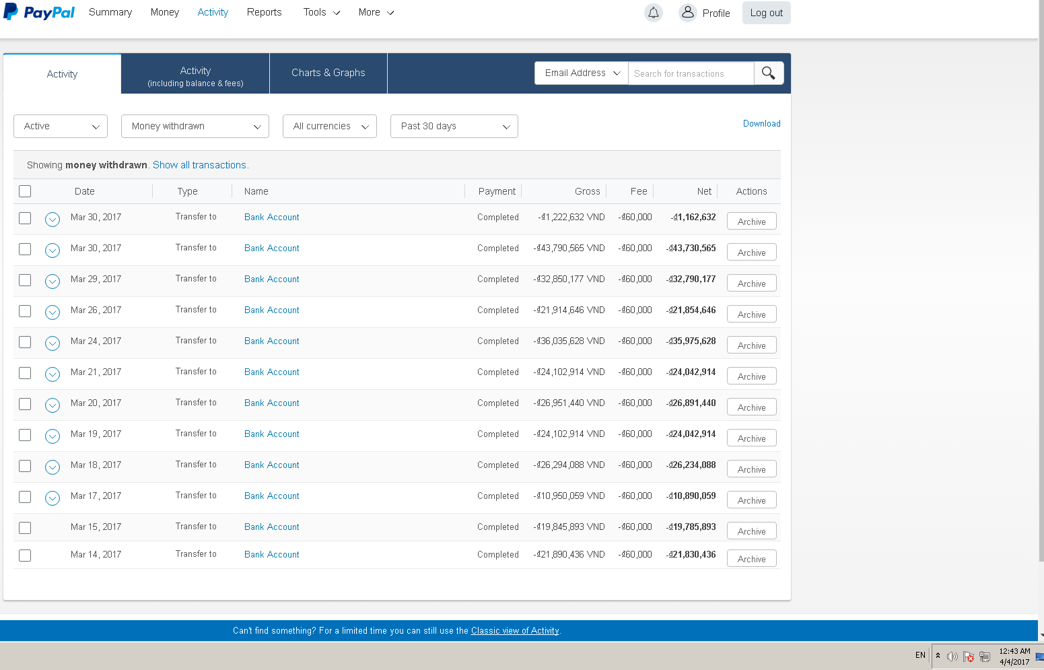
Task: Expand details for Mar 18 transaction
Action: [53, 467]
